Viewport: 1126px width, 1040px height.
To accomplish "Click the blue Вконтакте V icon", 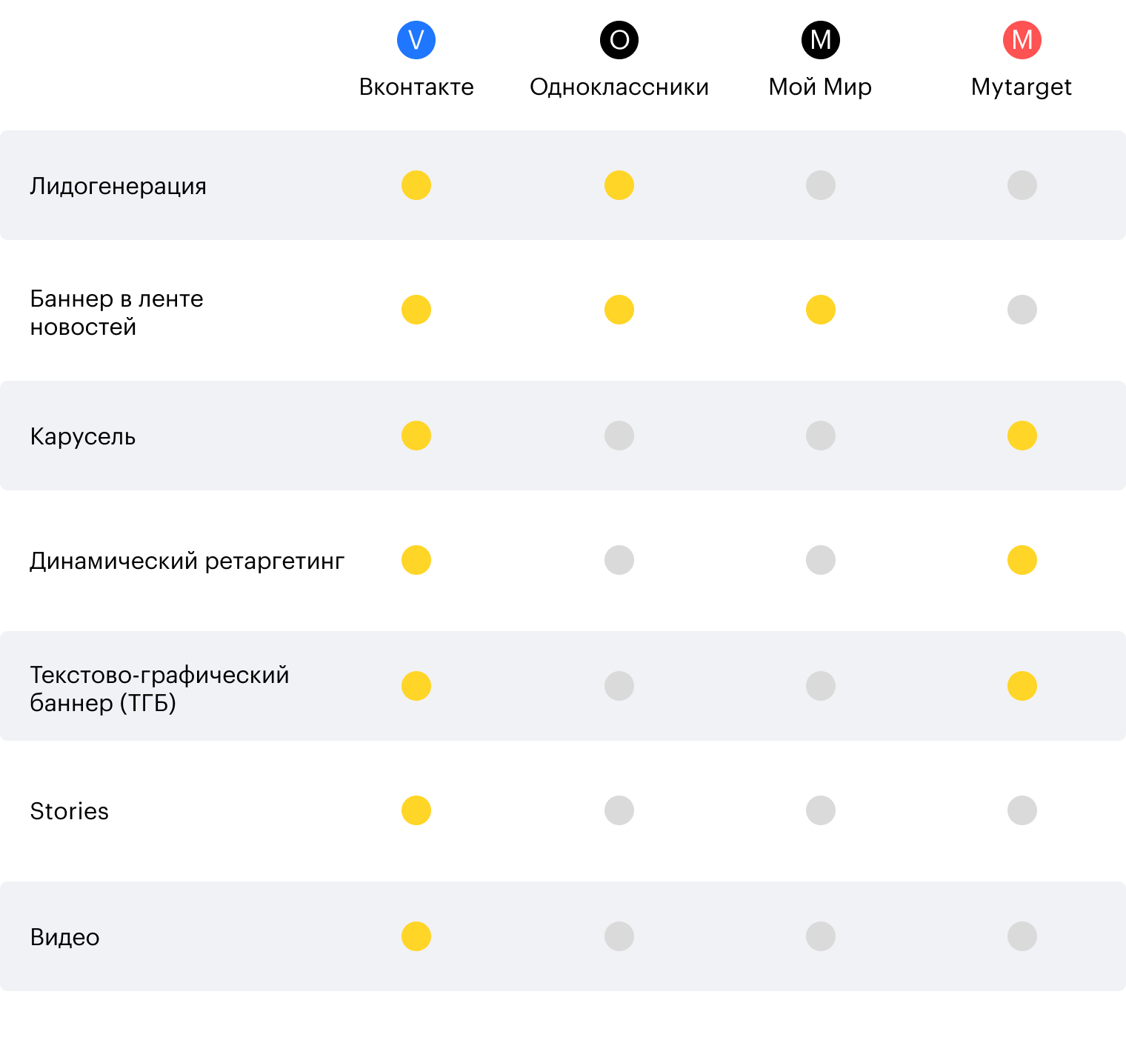I will [x=416, y=40].
